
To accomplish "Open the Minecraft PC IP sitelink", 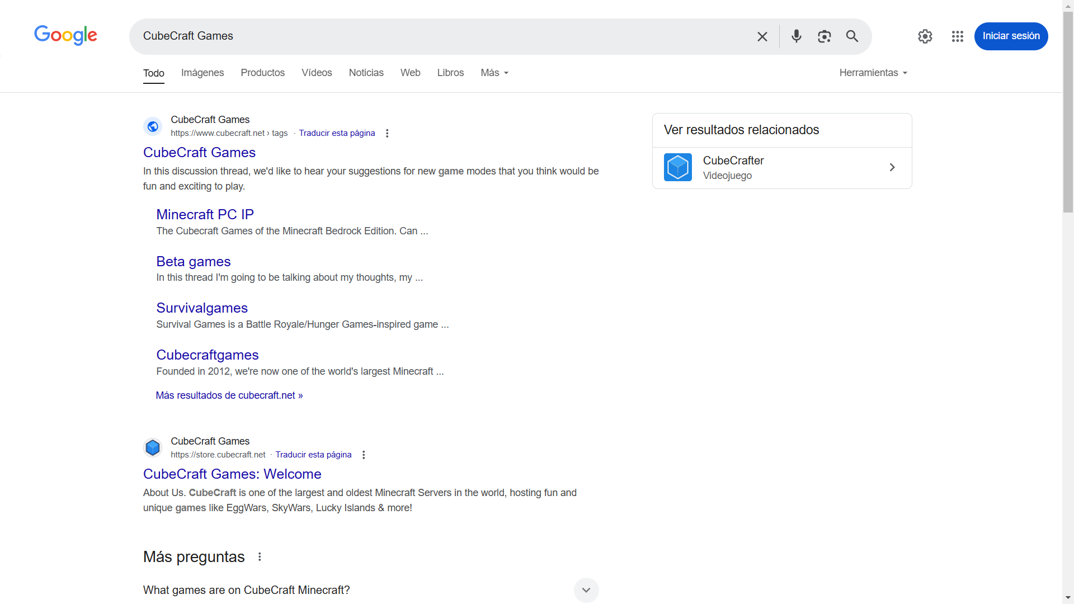I will (205, 214).
